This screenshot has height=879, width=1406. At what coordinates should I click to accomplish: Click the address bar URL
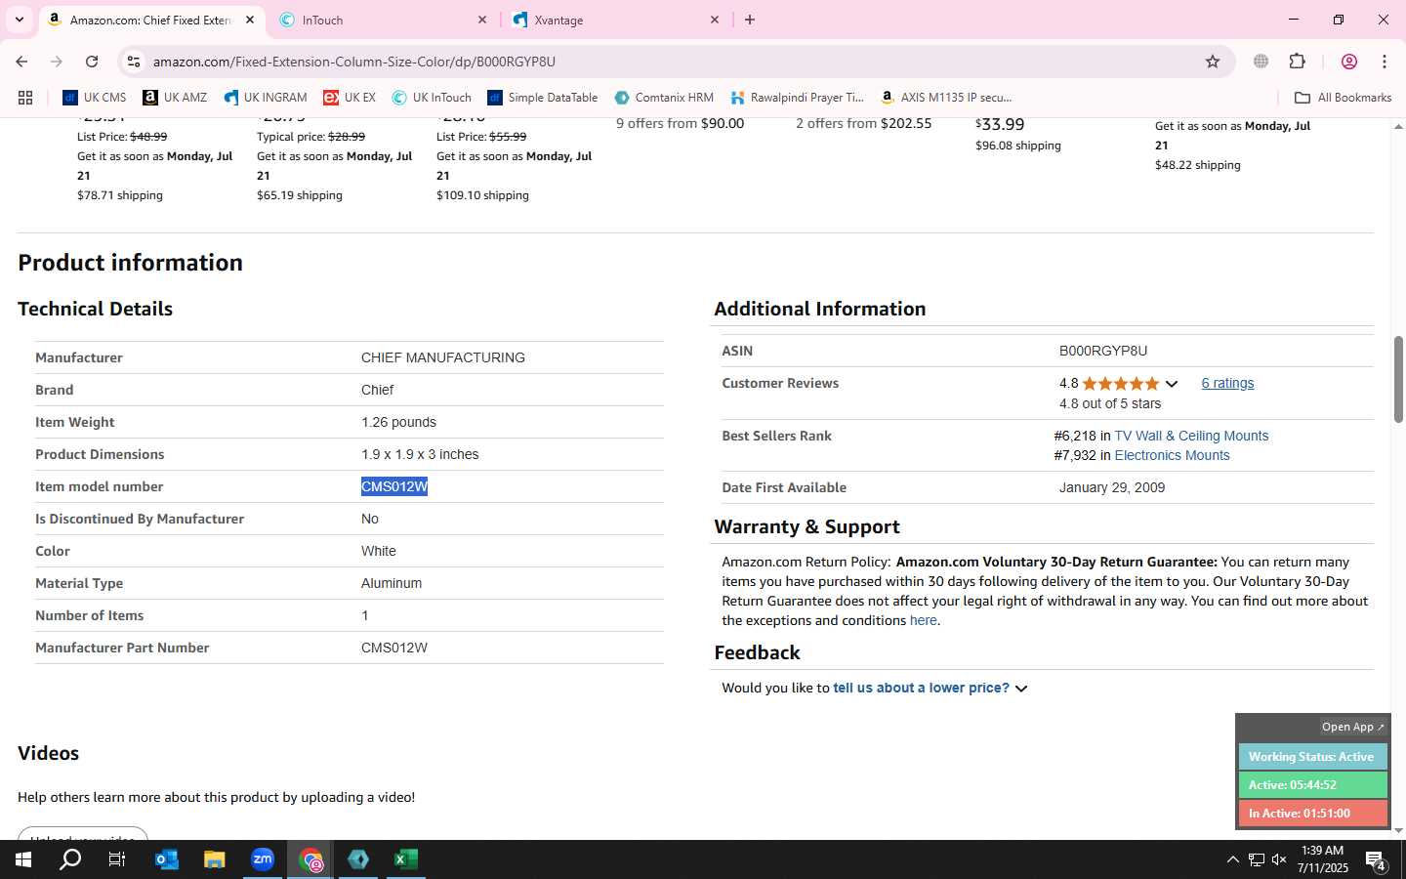(x=354, y=62)
